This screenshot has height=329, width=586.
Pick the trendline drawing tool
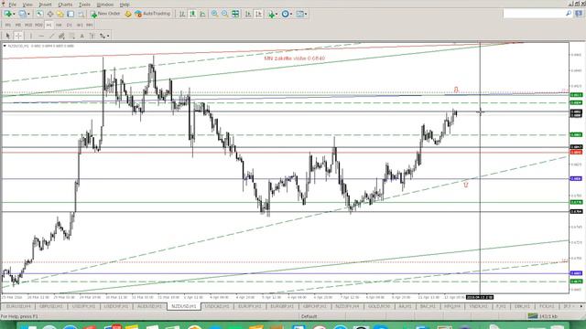[x=51, y=36]
